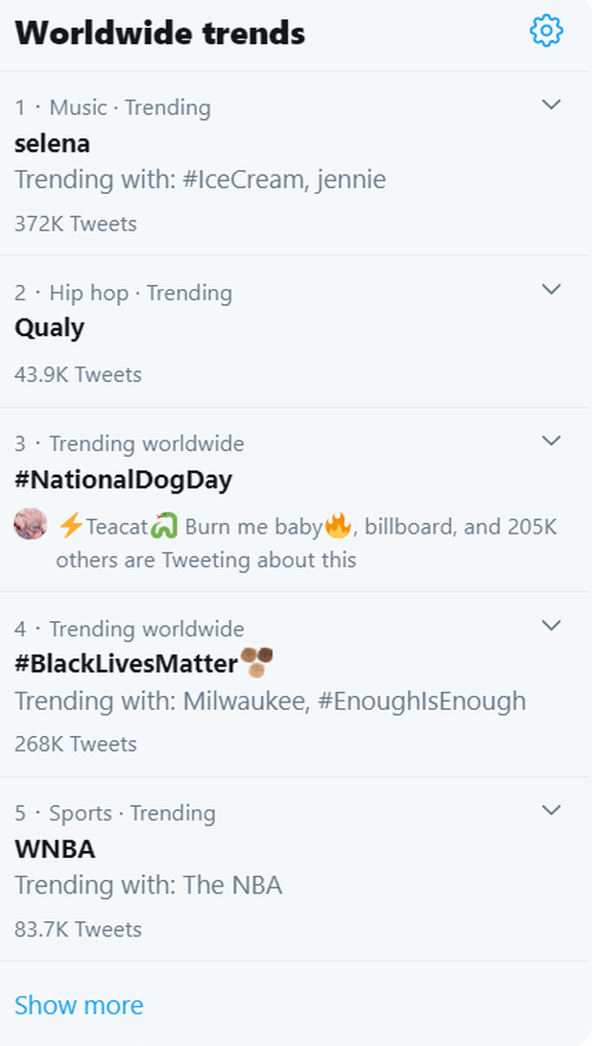Image resolution: width=595 pixels, height=1046 pixels.
Task: Click '372K Tweets' count under selena
Action: [x=76, y=224]
